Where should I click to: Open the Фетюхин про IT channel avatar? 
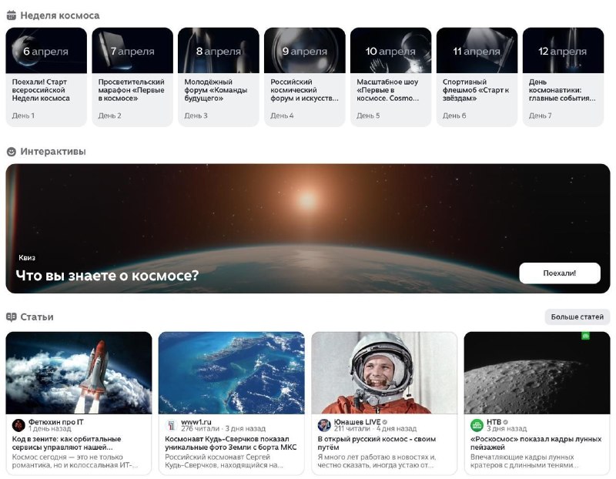tap(18, 425)
